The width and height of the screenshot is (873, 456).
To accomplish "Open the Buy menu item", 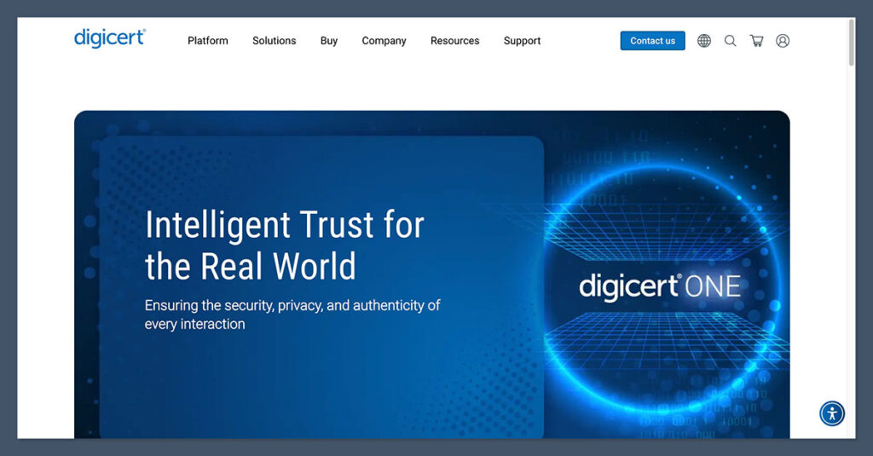I will [x=329, y=41].
